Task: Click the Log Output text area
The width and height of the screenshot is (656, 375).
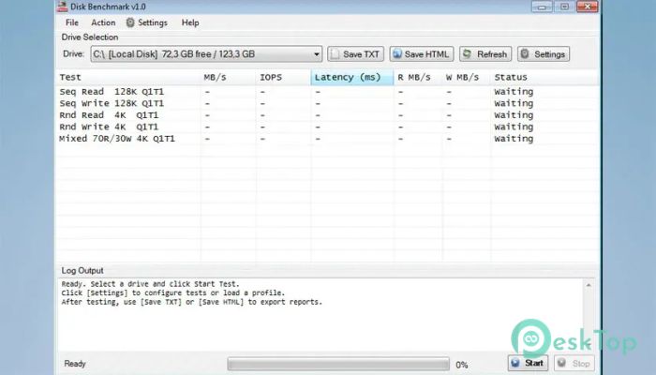Action: click(x=321, y=314)
